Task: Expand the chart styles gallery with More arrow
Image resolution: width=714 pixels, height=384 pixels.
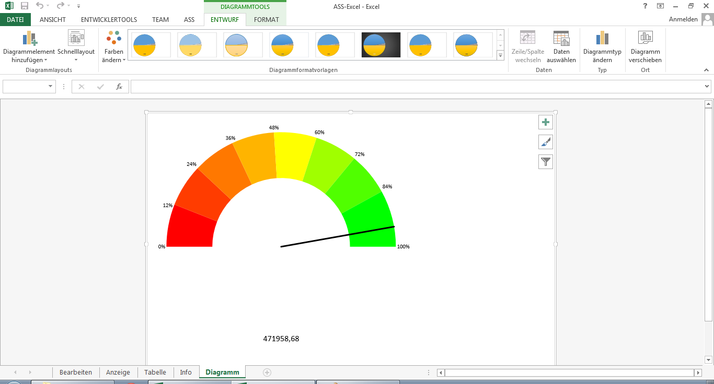Action: [x=500, y=55]
